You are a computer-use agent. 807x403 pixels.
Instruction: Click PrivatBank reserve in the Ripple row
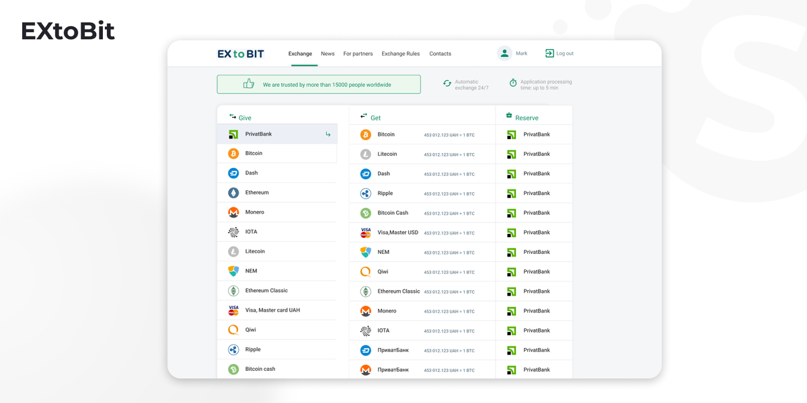(x=534, y=193)
